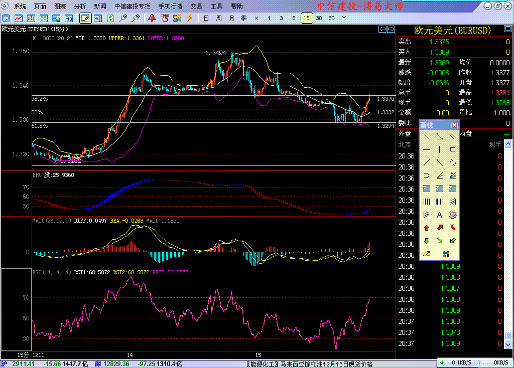Toggle the drawing pencil toolbar button
The image size is (514, 368).
pyautogui.click(x=85, y=18)
